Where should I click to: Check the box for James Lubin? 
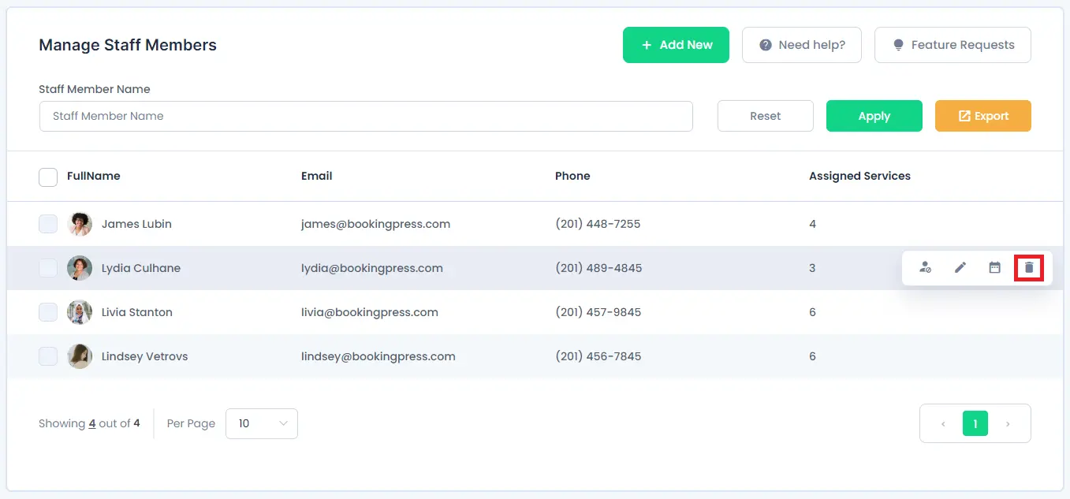[48, 224]
